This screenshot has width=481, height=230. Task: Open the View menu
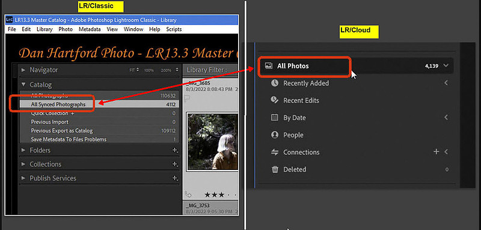(112, 29)
